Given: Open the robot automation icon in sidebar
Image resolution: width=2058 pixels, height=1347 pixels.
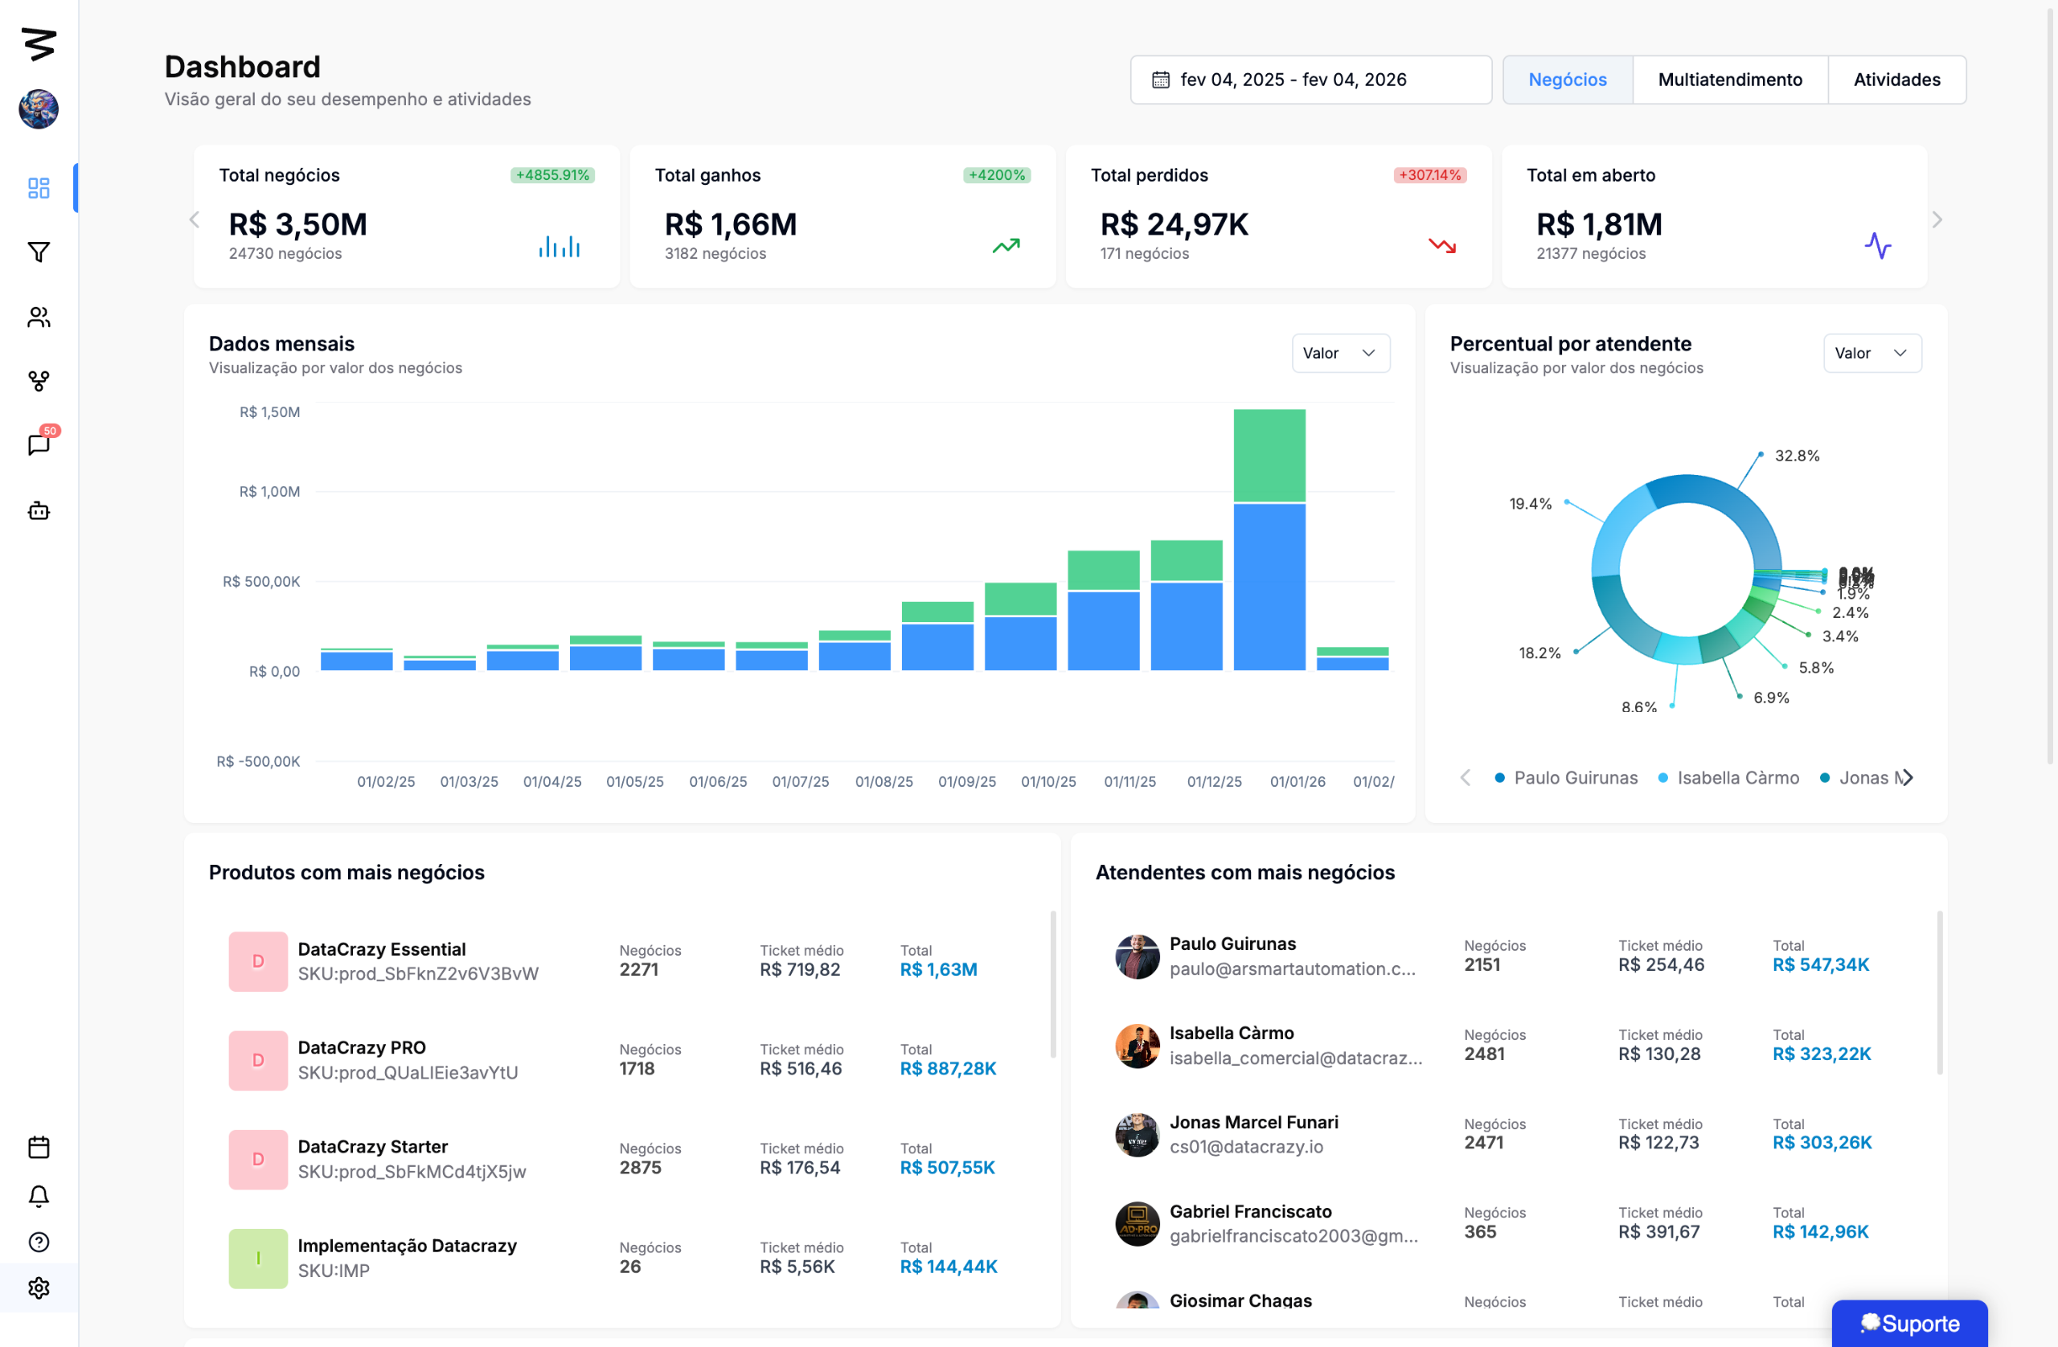Looking at the screenshot, I should [x=39, y=511].
